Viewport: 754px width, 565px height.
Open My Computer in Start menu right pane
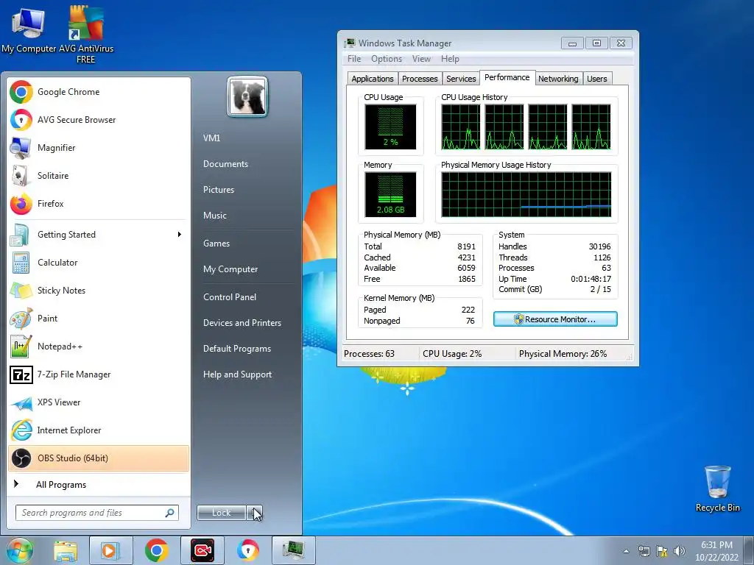(x=230, y=269)
